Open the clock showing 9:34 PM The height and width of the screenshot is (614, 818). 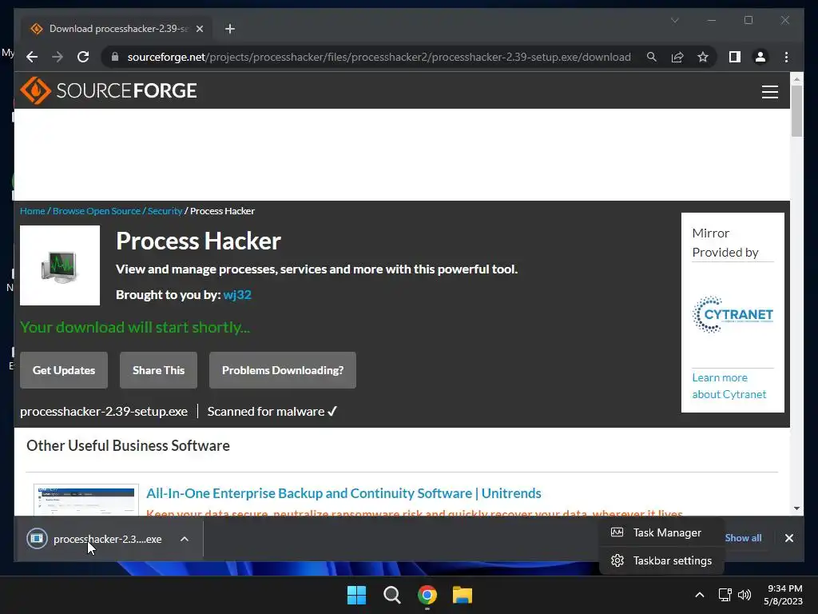[783, 595]
